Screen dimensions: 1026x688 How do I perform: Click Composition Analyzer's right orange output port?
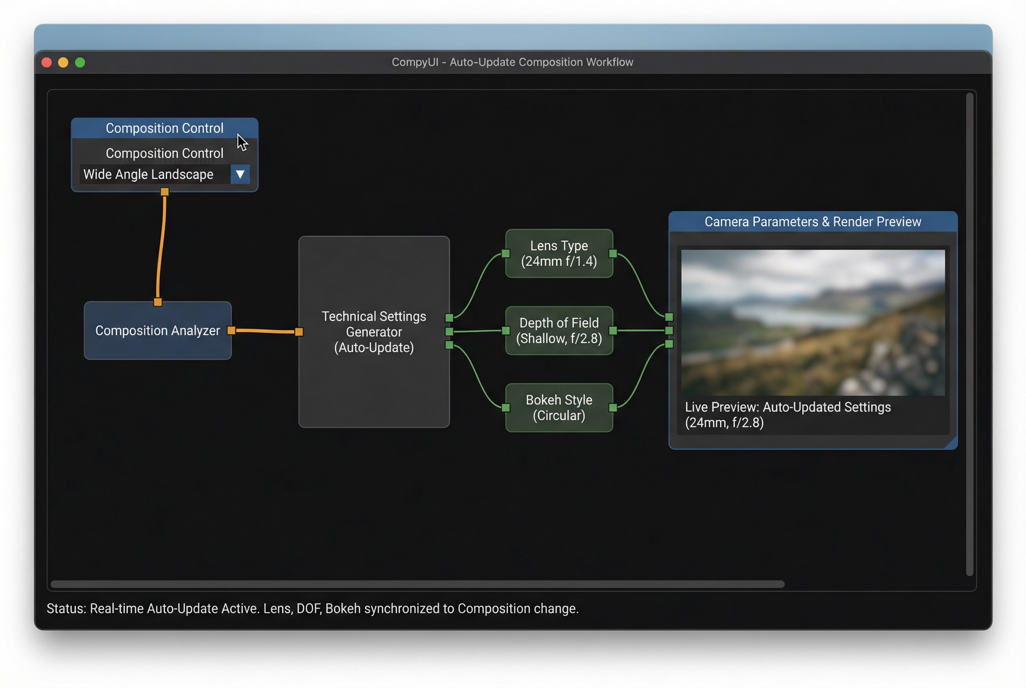pos(231,330)
